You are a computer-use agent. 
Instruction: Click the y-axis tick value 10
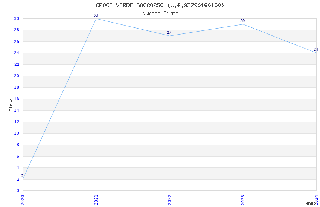pos(17,133)
